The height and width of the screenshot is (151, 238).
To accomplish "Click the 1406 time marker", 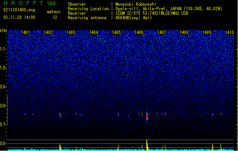I will (x=139, y=32).
